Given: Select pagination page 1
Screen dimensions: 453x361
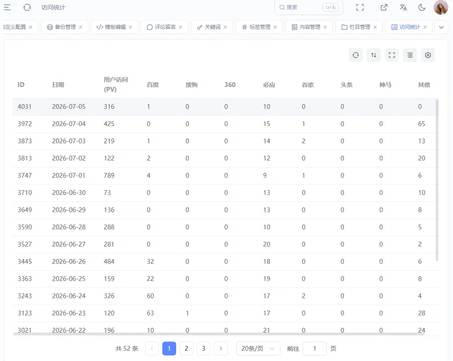Looking at the screenshot, I should pyautogui.click(x=169, y=349).
